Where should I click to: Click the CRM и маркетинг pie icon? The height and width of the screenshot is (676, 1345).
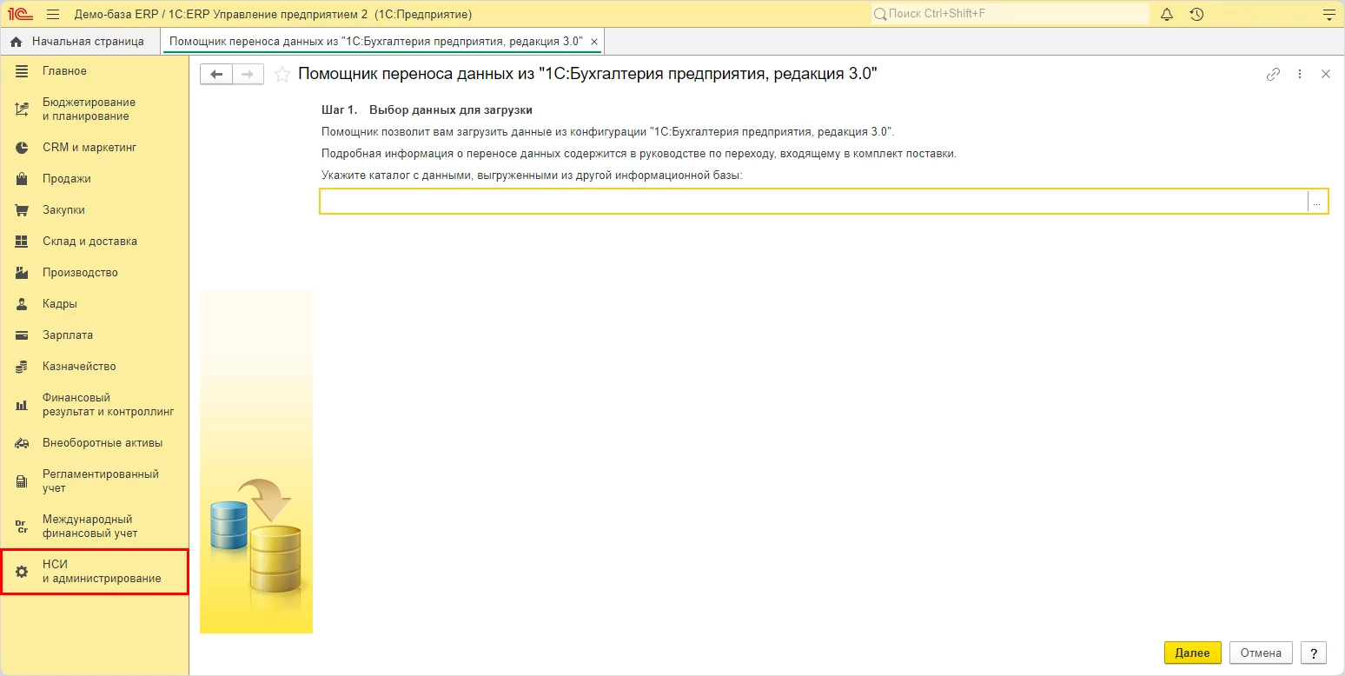point(23,148)
